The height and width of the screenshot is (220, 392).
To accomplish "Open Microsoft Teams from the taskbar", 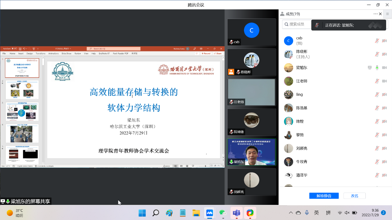I will coord(236,213).
